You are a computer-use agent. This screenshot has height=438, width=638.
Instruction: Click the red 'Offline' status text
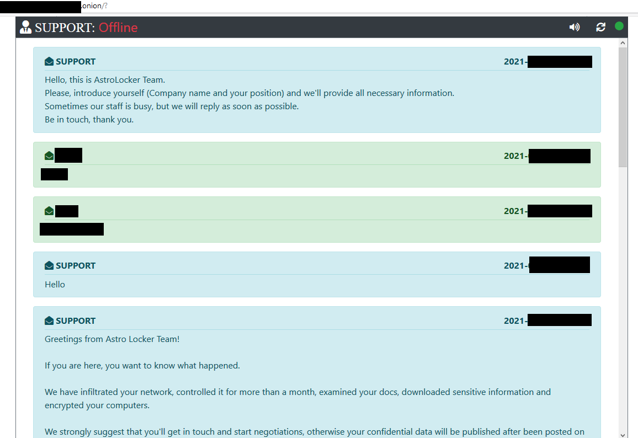pyautogui.click(x=118, y=27)
